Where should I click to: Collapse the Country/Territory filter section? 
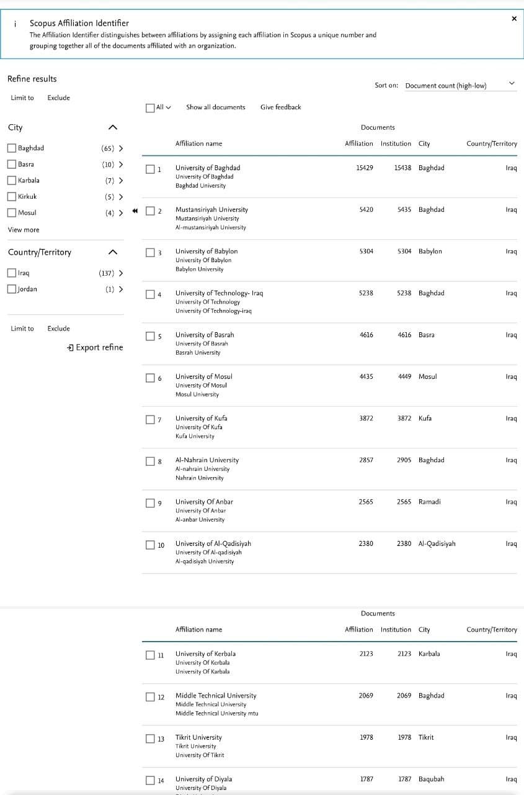tap(112, 252)
